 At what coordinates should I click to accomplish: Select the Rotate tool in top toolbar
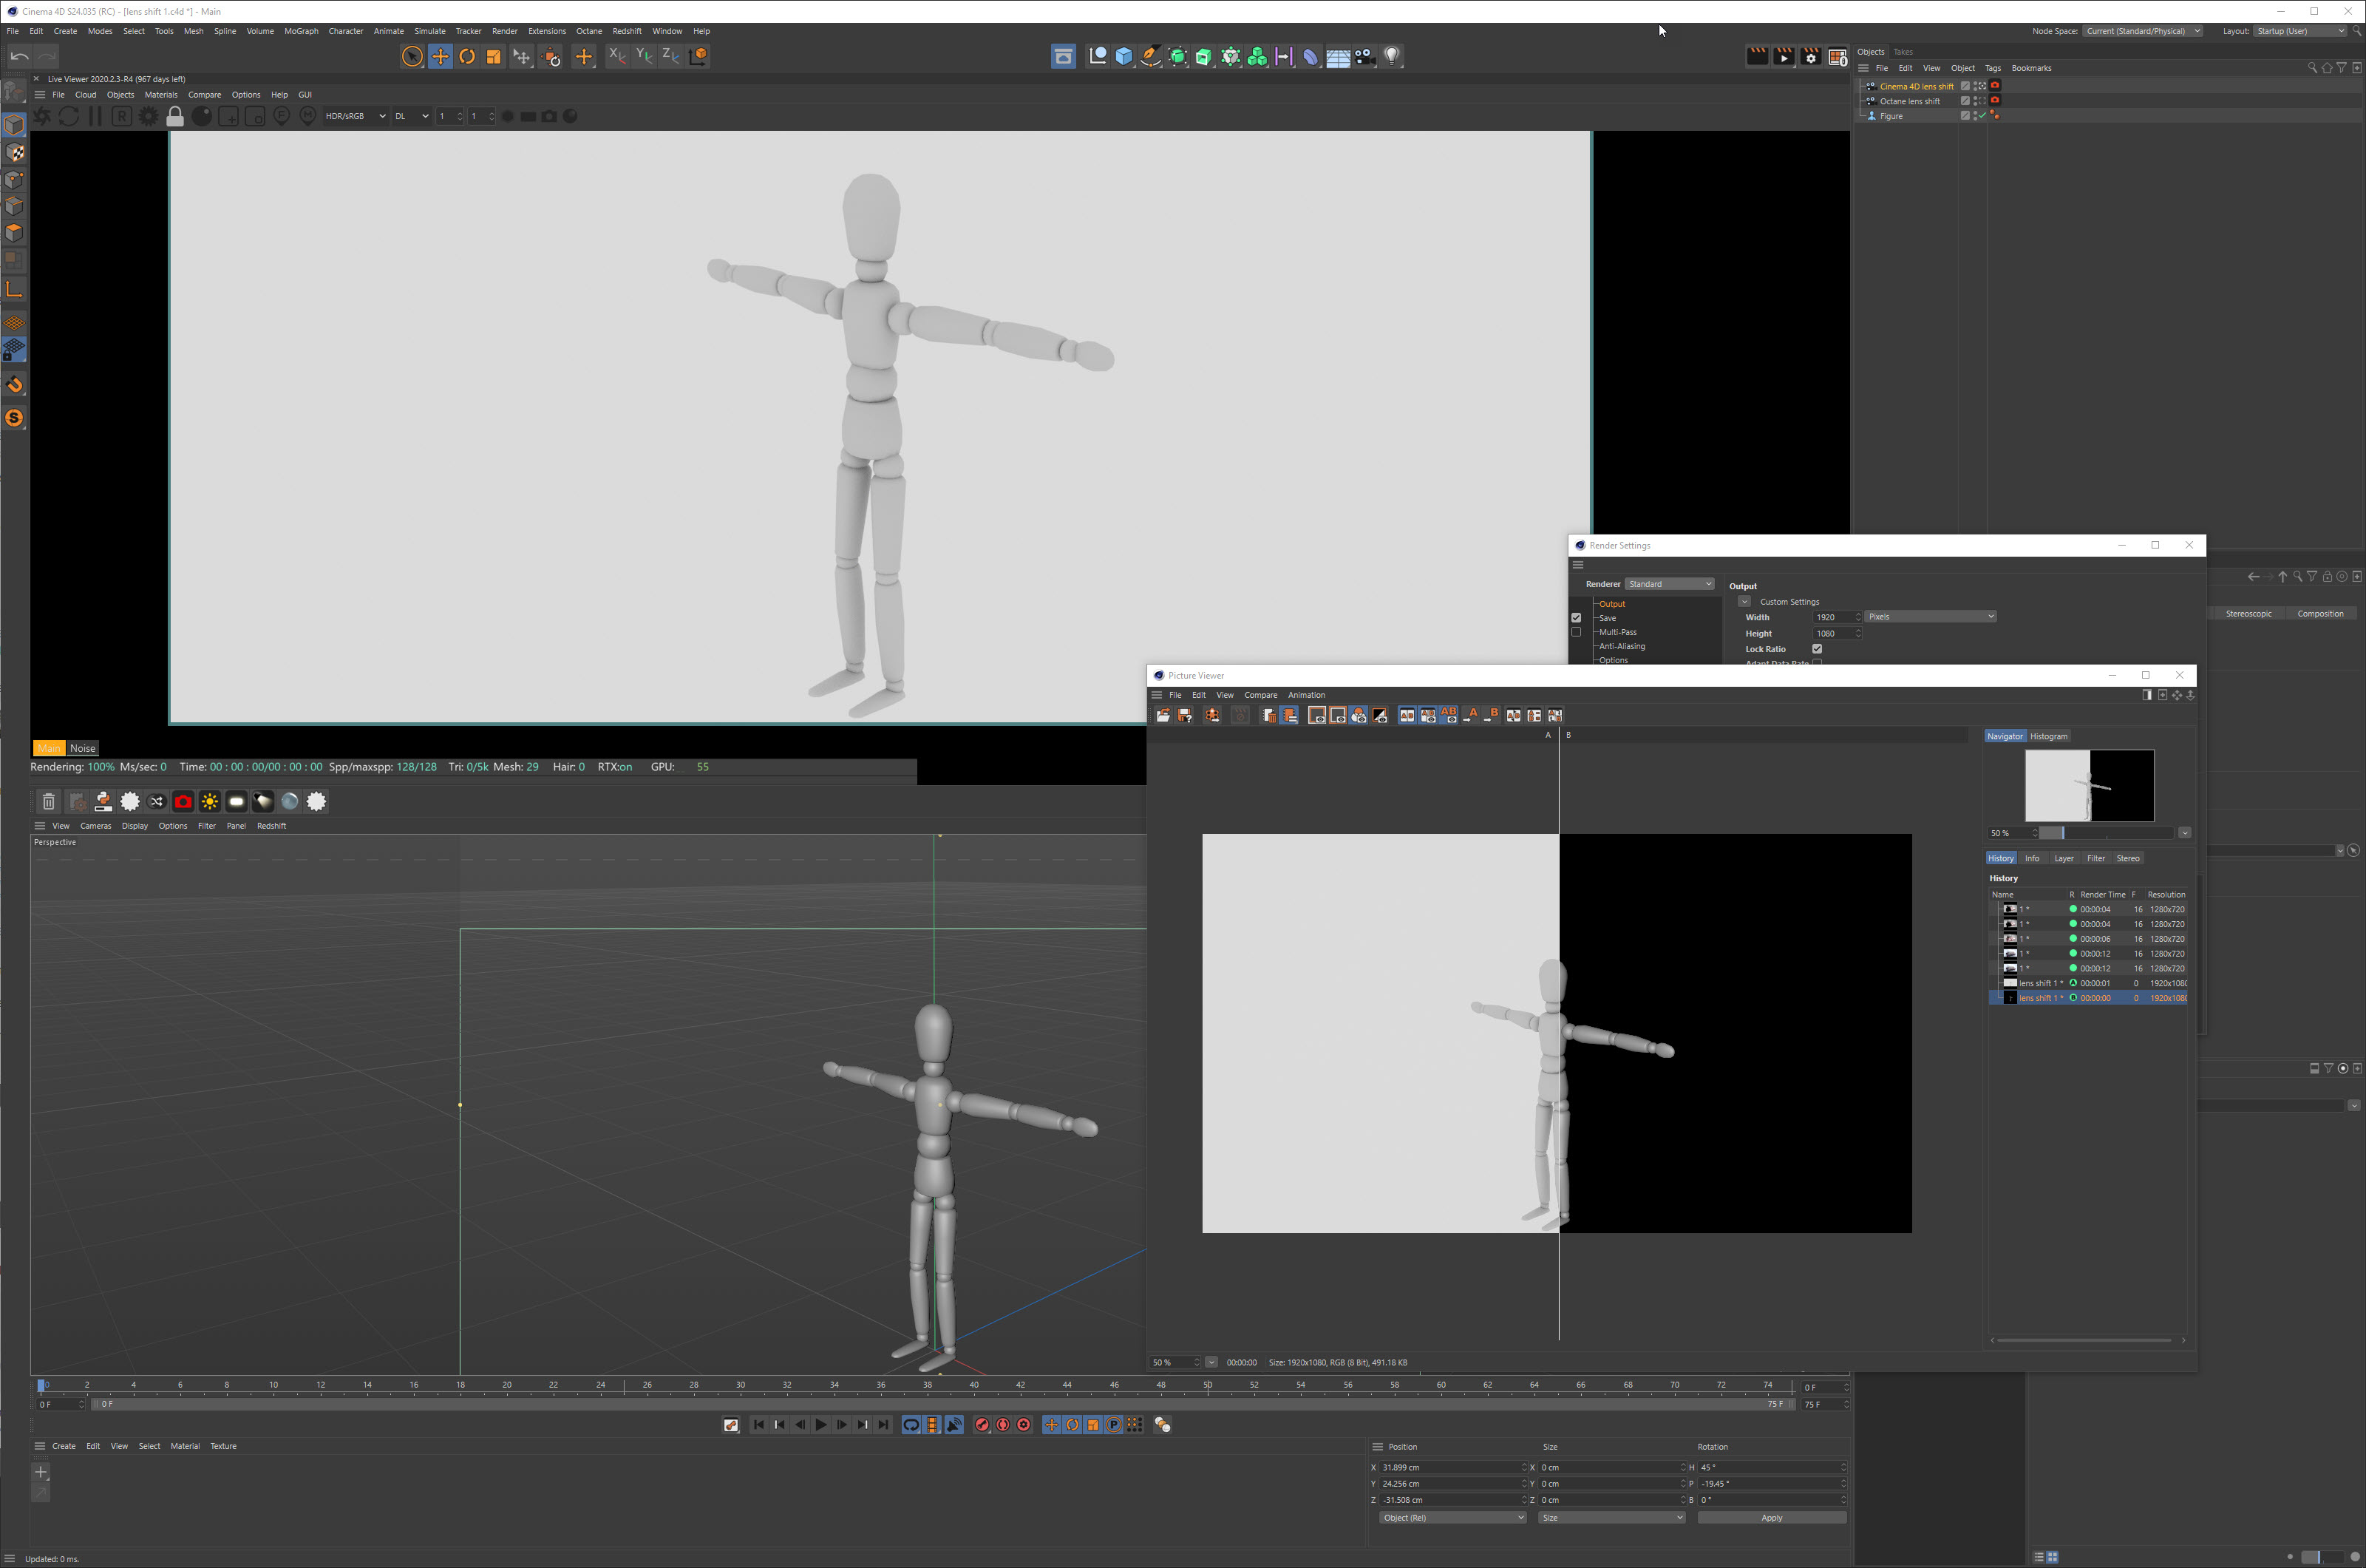point(467,57)
